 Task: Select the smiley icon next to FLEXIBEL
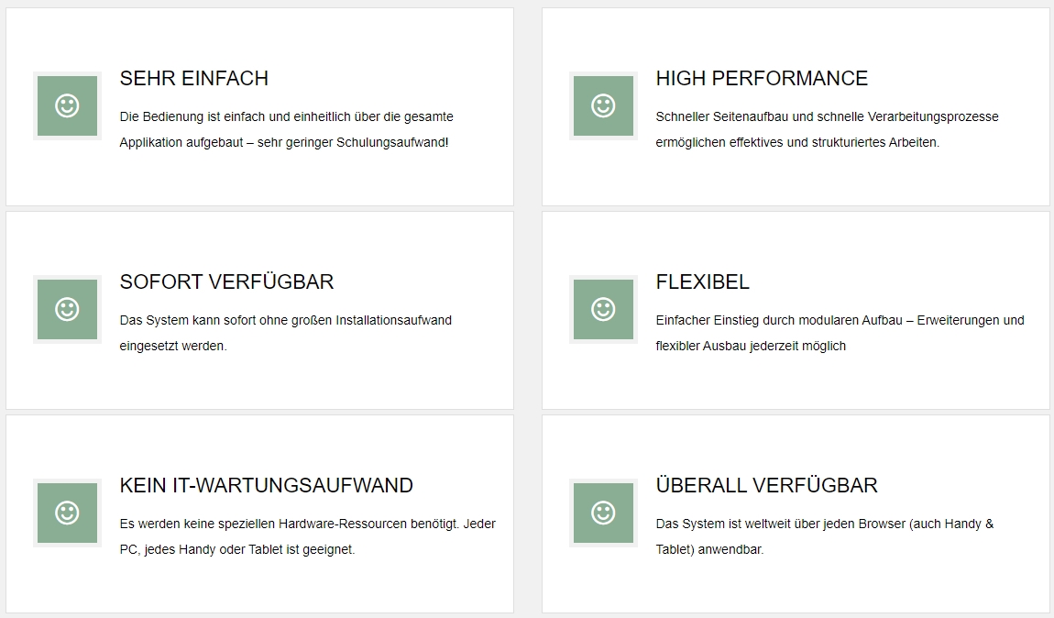603,309
